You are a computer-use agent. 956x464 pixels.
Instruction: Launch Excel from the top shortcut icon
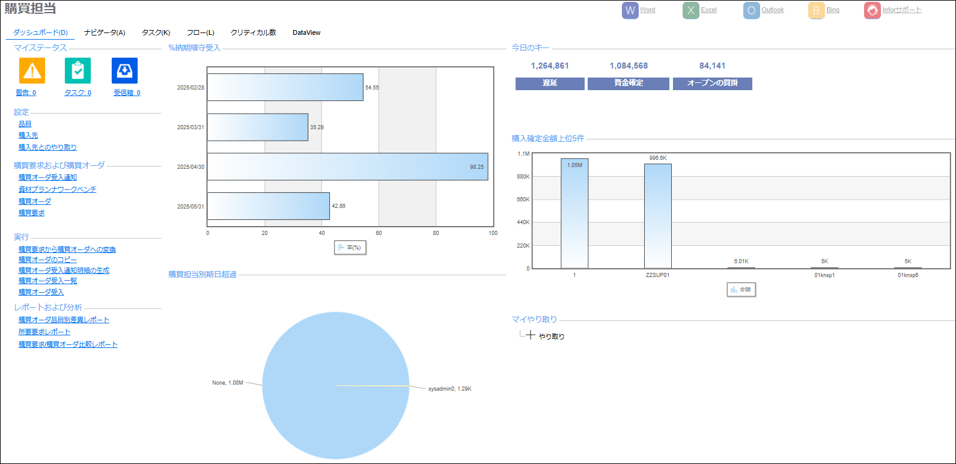coord(691,10)
